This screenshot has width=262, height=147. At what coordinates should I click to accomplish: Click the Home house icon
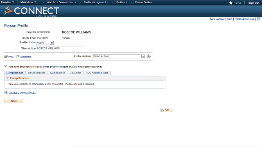231,3
